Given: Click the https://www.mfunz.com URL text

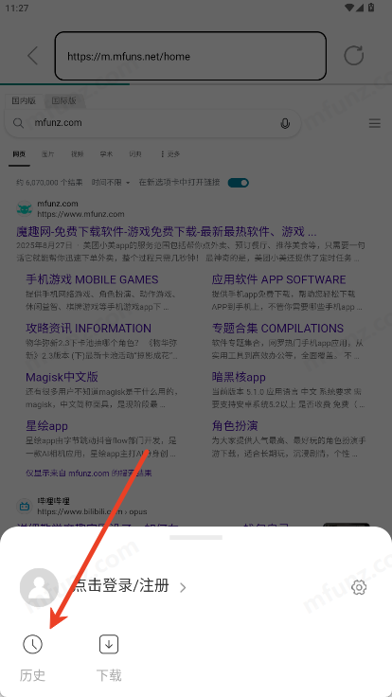Looking at the screenshot, I should pyautogui.click(x=80, y=214).
